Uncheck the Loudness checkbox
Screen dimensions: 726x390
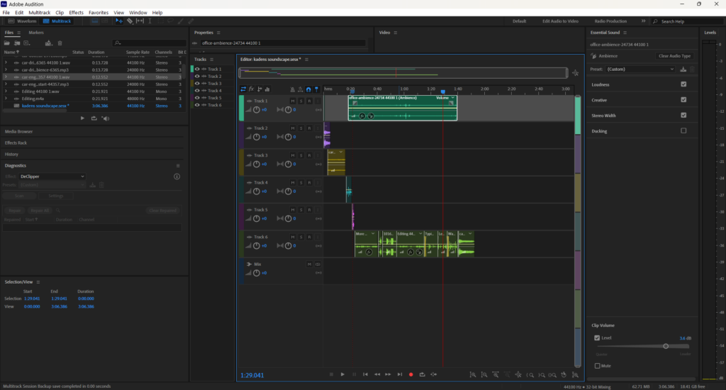(683, 84)
